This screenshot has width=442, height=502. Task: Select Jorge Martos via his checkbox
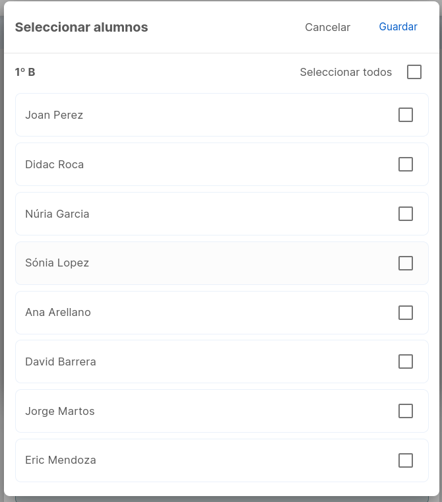coord(406,411)
